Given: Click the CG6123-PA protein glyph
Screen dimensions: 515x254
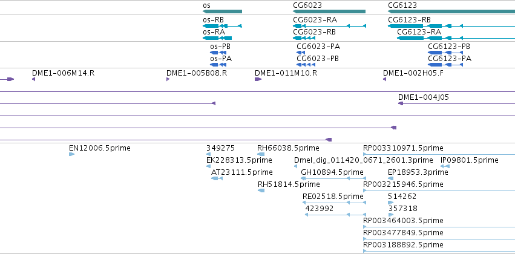Looking at the screenshot, I should tap(445, 65).
